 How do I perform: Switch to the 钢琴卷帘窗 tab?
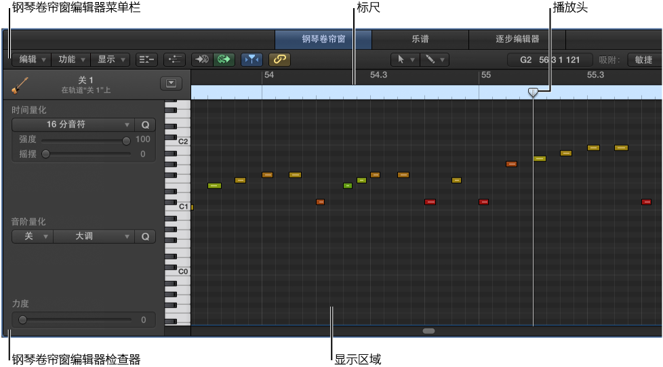click(x=323, y=39)
